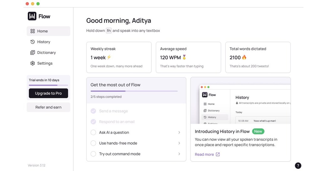Click the external link icon beside Read more
The image size is (327, 171).
pyautogui.click(x=218, y=154)
